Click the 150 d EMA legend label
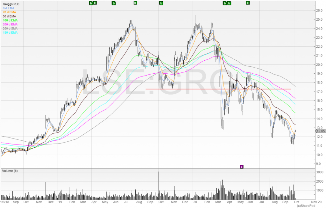Viewport: 326px width, 208px height. 10,33
